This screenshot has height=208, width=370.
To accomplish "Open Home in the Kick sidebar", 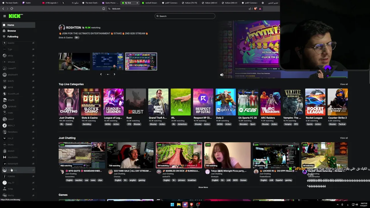I will (x=18, y=25).
